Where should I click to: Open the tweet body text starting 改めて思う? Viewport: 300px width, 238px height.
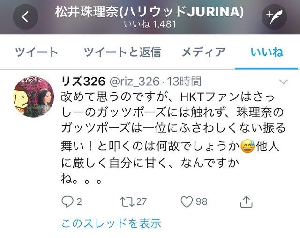coord(173,138)
